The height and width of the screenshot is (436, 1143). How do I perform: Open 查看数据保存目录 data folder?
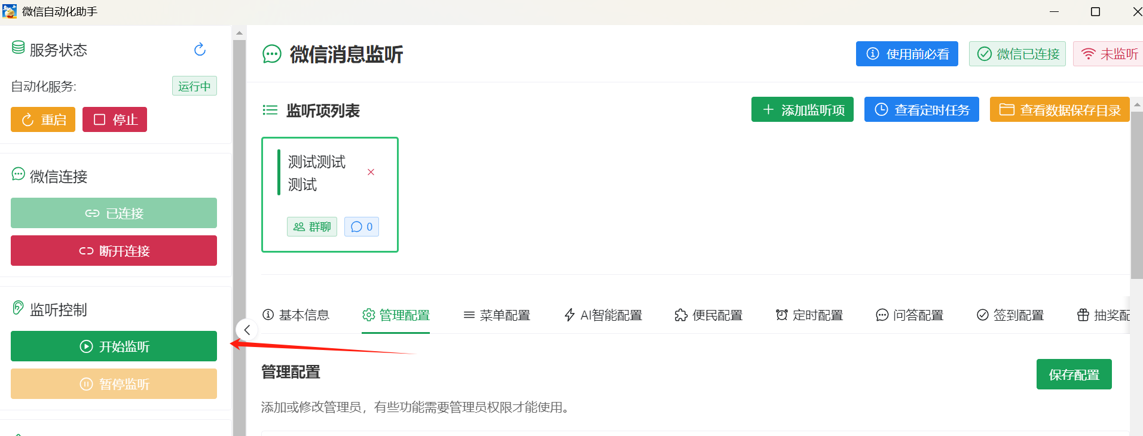click(1060, 109)
